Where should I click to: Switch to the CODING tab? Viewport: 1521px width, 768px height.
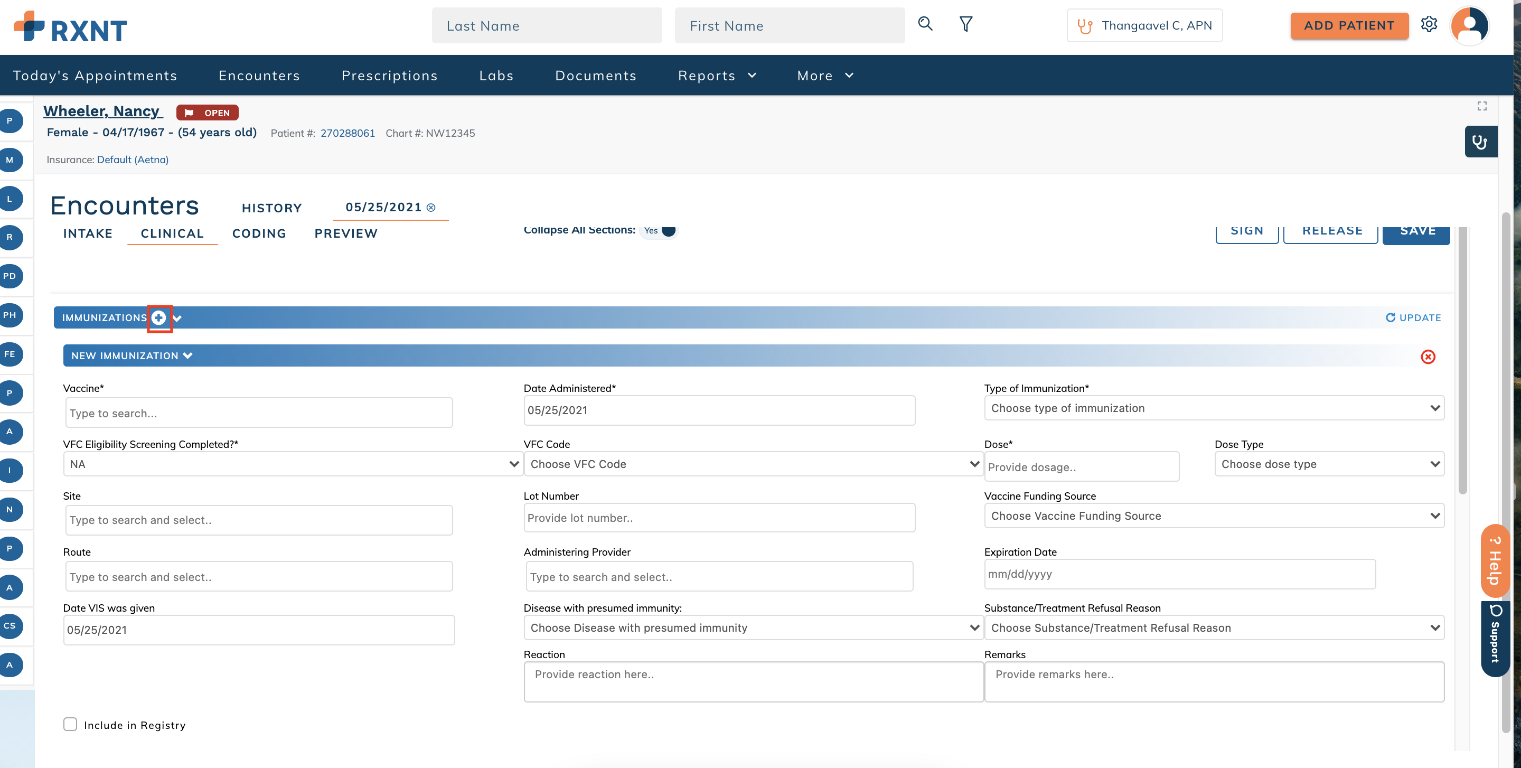click(259, 234)
